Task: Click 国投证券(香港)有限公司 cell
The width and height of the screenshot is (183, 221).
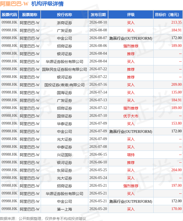Action: point(64,85)
